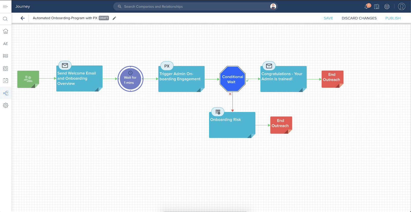Edit program name with pencil icon
Screen dimensions: 411x212
114,18
